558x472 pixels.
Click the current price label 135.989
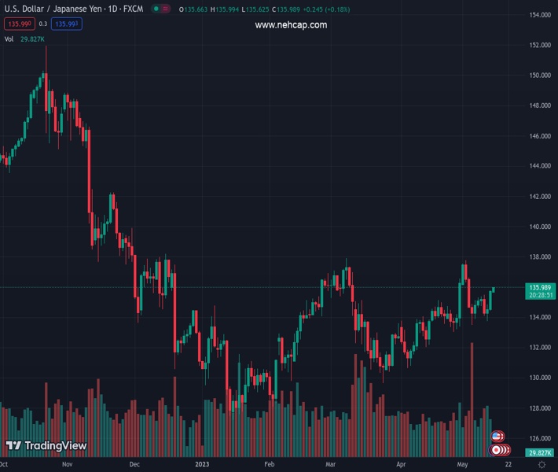540,288
